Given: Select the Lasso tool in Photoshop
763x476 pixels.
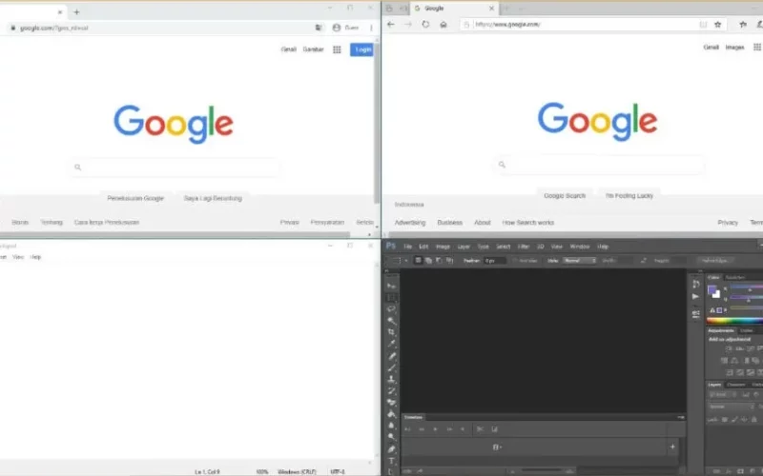Looking at the screenshot, I should [x=391, y=308].
